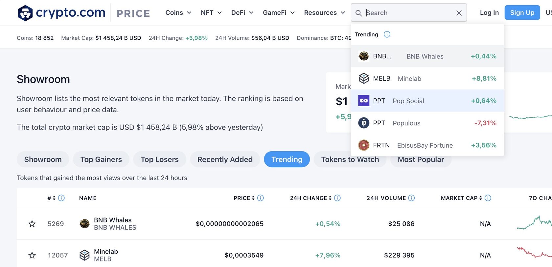Switch to the Top Gainers tab
This screenshot has width=552, height=267.
pyautogui.click(x=101, y=159)
